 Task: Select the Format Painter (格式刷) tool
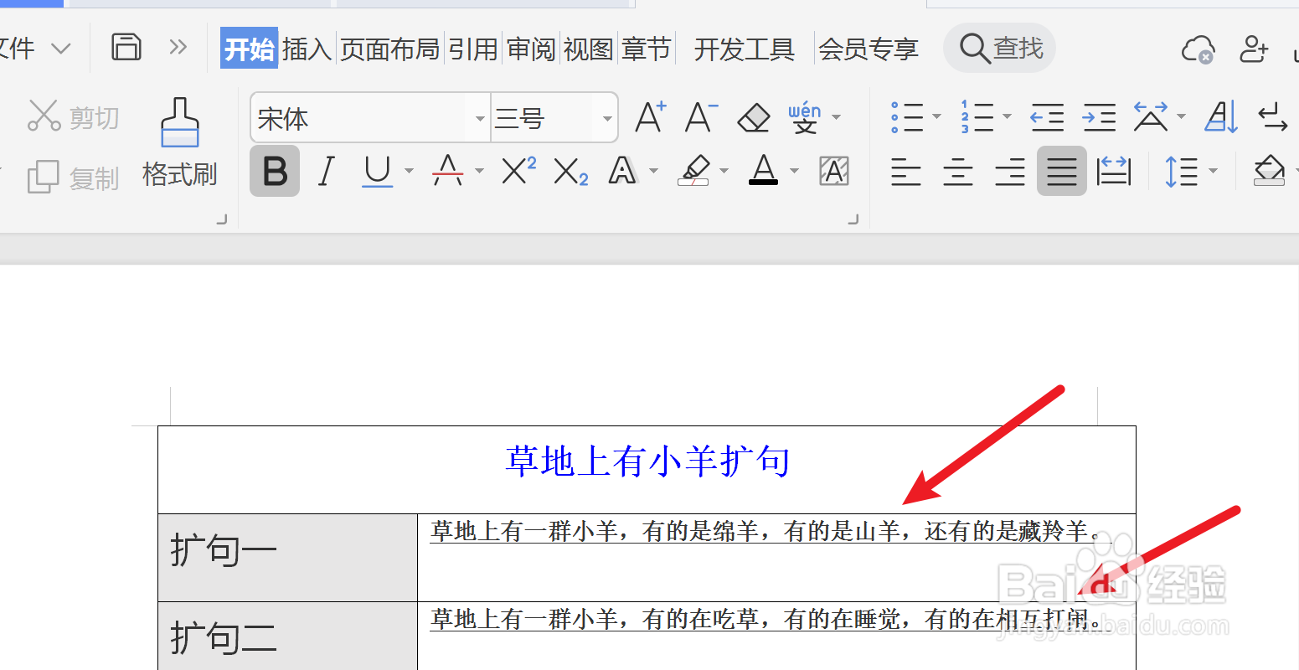[x=179, y=142]
